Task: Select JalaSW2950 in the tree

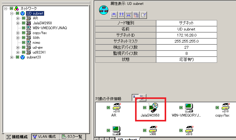Action: click(x=42, y=23)
